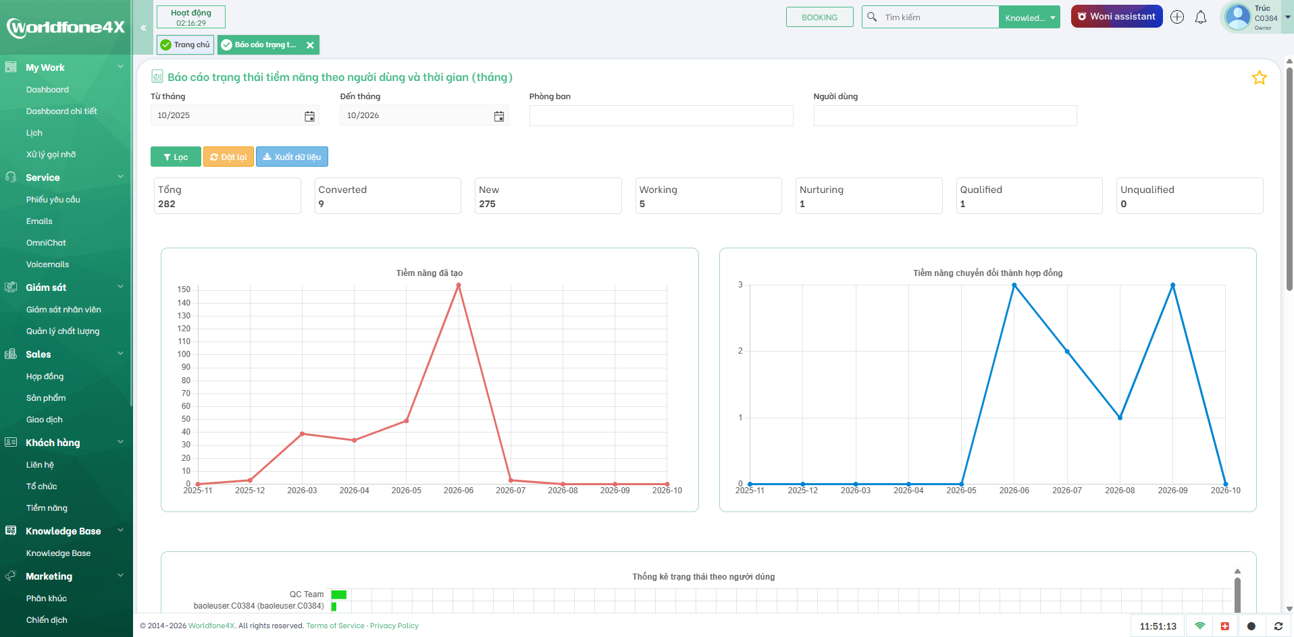1294x637 pixels.
Task: Close the Báo cáo trạng thái tab
Action: pyautogui.click(x=310, y=45)
